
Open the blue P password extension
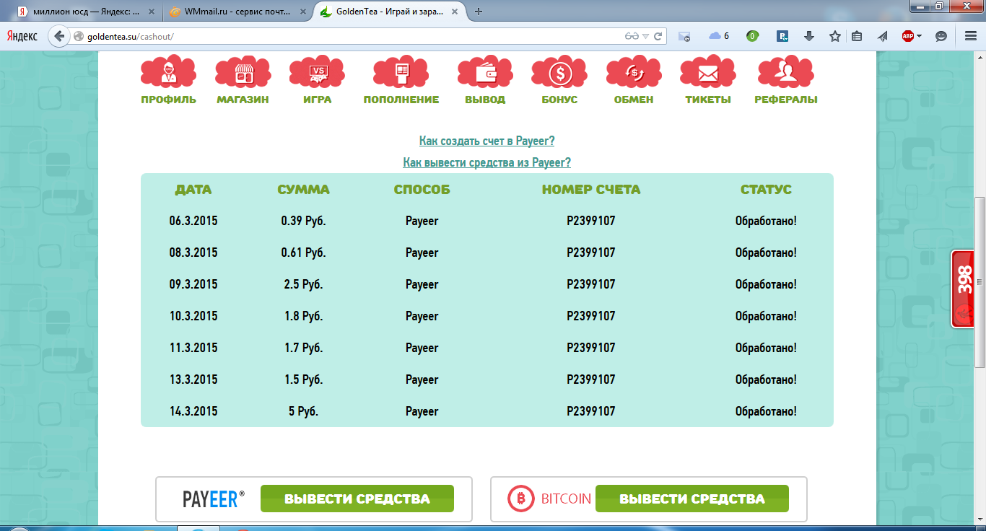click(x=782, y=36)
